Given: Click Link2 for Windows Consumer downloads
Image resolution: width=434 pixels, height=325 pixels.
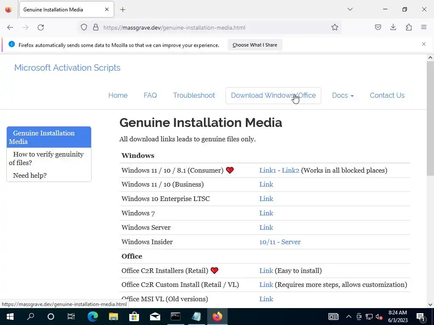Looking at the screenshot, I should (x=290, y=170).
